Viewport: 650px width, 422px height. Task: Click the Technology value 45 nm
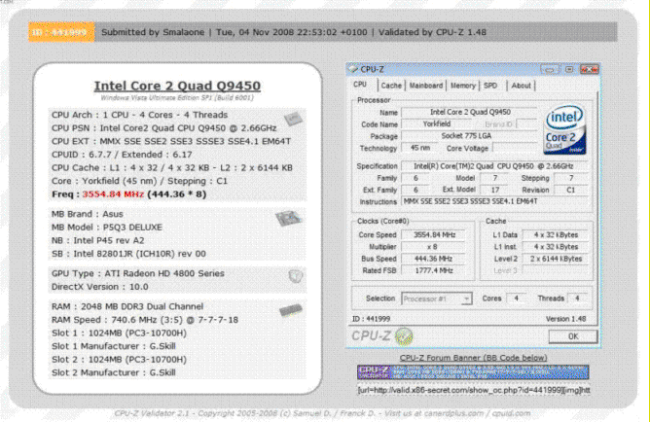420,148
